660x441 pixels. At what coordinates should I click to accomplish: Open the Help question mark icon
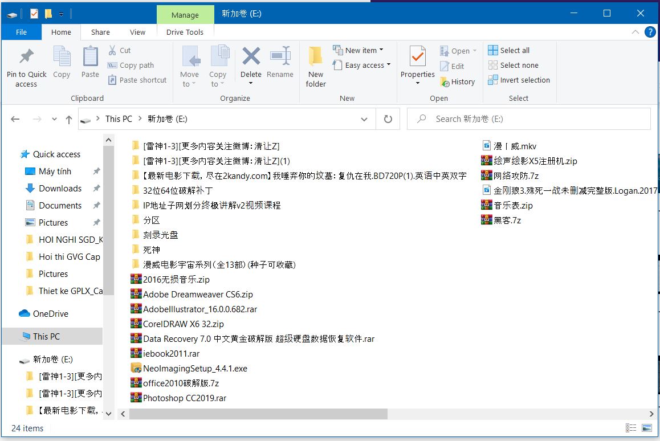point(650,32)
